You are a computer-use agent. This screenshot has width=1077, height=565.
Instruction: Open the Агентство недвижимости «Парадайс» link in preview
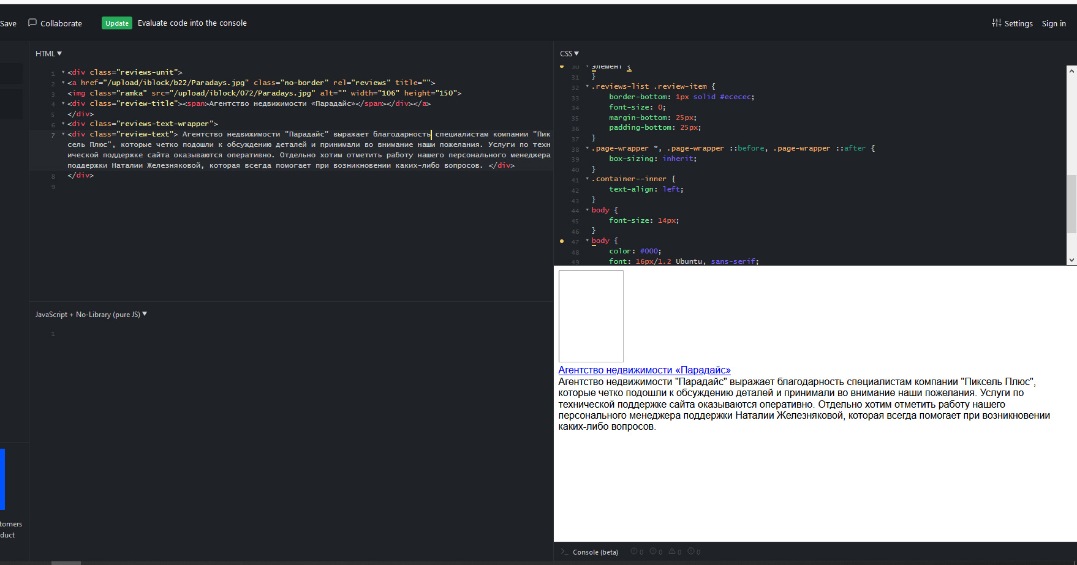click(x=644, y=370)
